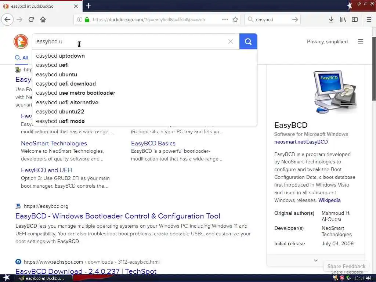Toggle the browser sidebar
376x282 pixels.
click(x=355, y=19)
